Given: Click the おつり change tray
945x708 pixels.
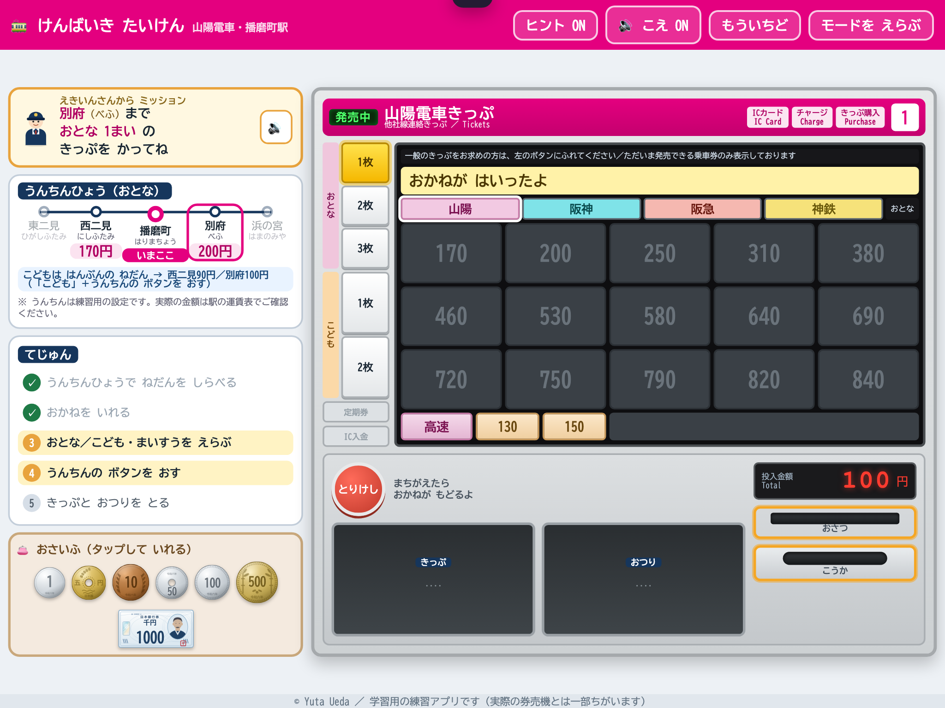Looking at the screenshot, I should point(643,579).
